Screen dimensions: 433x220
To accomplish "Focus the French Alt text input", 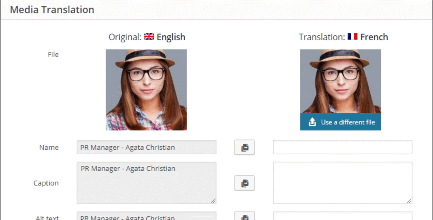I will point(343,216).
